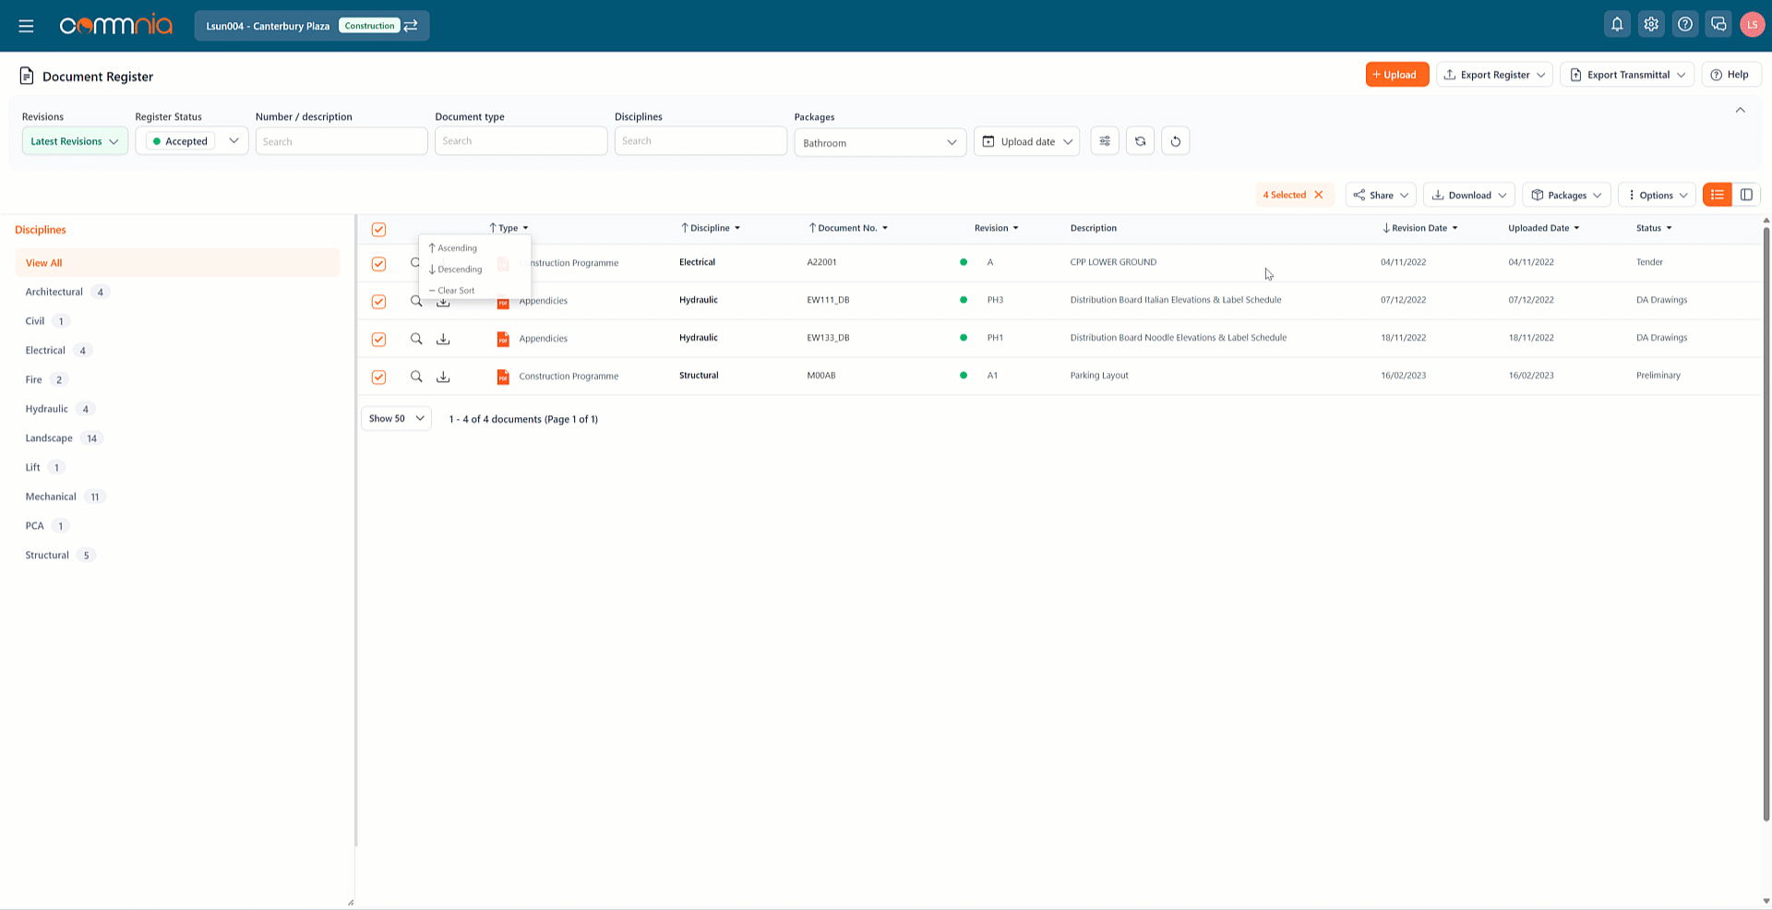
Task: Click PDF icon for Parking Layout row
Action: [503, 377]
